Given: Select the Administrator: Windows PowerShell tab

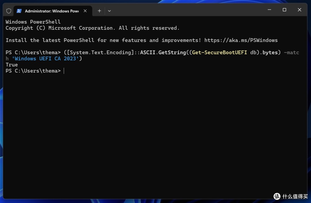Looking at the screenshot, I should point(53,11).
